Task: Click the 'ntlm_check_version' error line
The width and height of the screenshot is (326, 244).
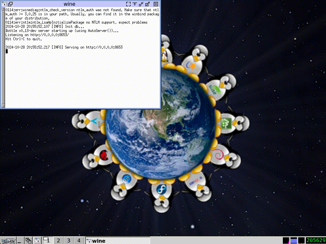Action: pyautogui.click(x=82, y=14)
